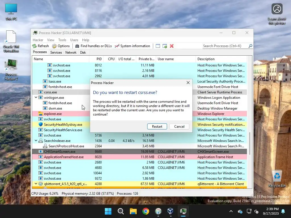
Task: Click the find window toolbar icon
Action: (x=158, y=46)
